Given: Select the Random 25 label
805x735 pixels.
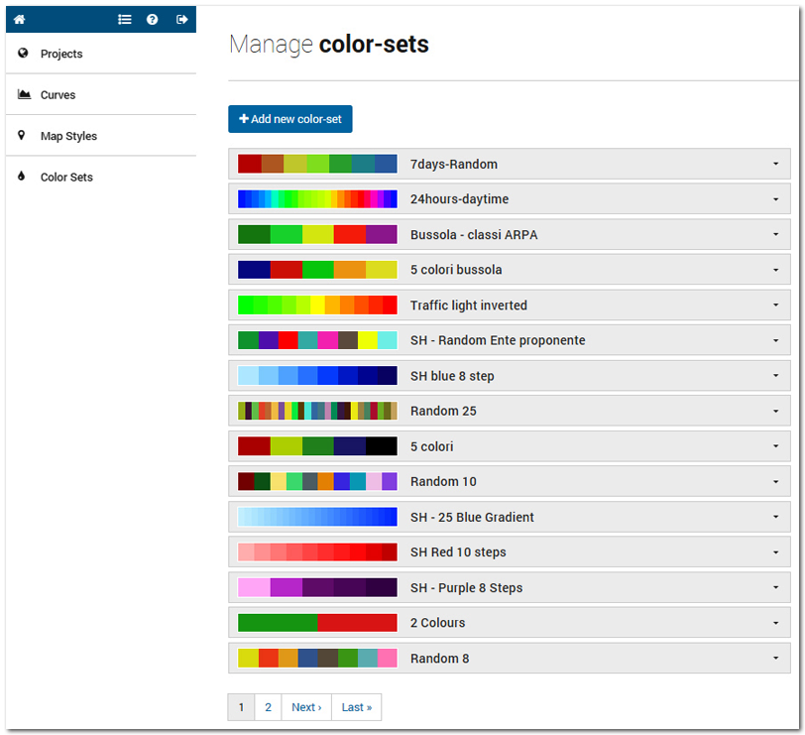Looking at the screenshot, I should point(443,411).
